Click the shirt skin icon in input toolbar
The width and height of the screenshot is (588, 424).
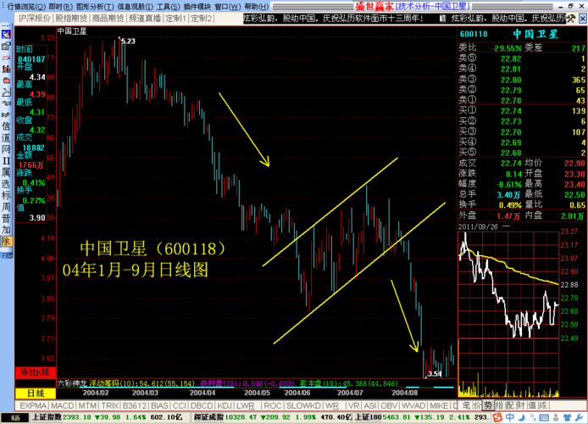[568, 417]
